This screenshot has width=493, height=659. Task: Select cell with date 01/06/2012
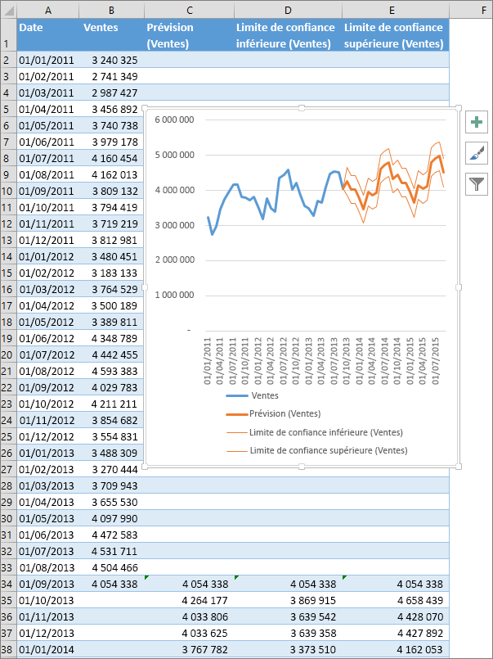pyautogui.click(x=48, y=338)
